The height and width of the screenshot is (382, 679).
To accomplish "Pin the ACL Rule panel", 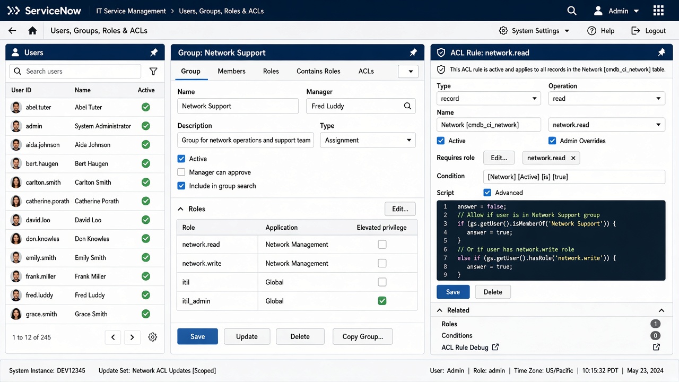I will [661, 53].
